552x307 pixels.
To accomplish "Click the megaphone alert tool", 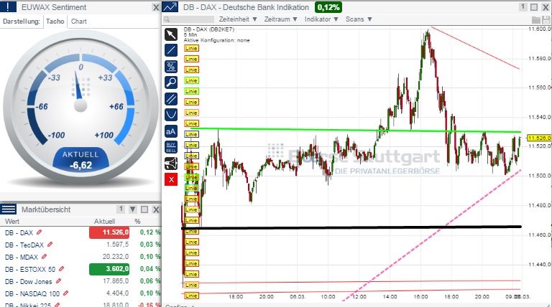I will click(171, 164).
